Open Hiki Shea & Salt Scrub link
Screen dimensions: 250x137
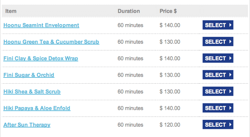tap(32, 92)
